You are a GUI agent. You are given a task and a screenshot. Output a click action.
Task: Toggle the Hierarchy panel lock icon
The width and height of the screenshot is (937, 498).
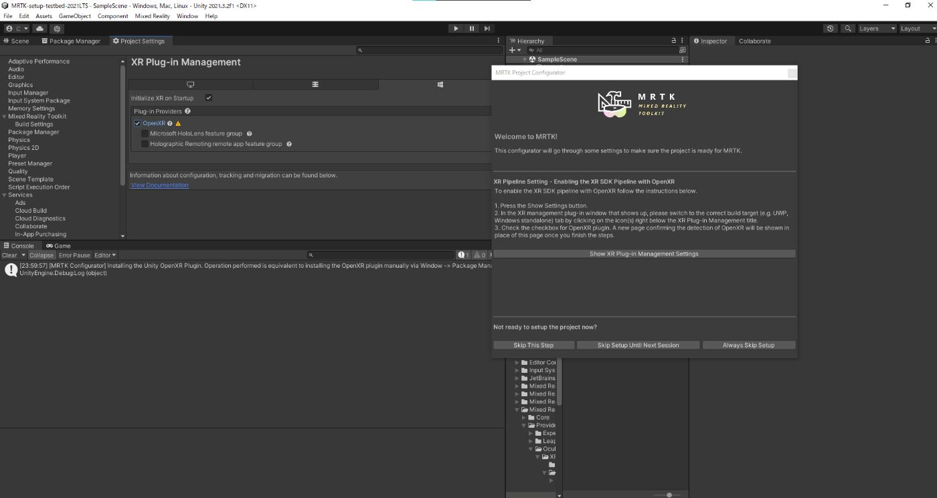click(674, 41)
